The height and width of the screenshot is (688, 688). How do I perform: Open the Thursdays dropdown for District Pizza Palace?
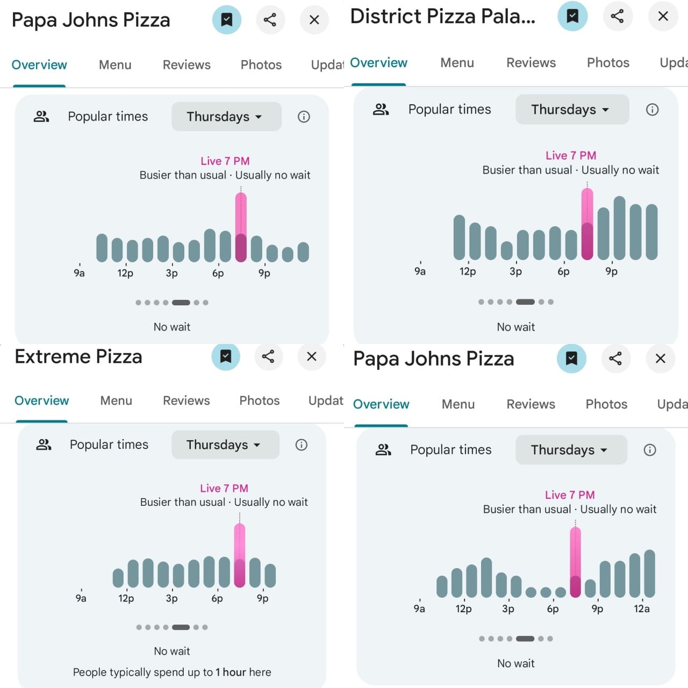pos(572,110)
